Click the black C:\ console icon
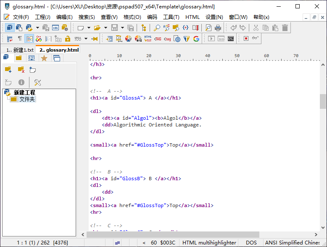327x247 pixels. pyautogui.click(x=231, y=39)
